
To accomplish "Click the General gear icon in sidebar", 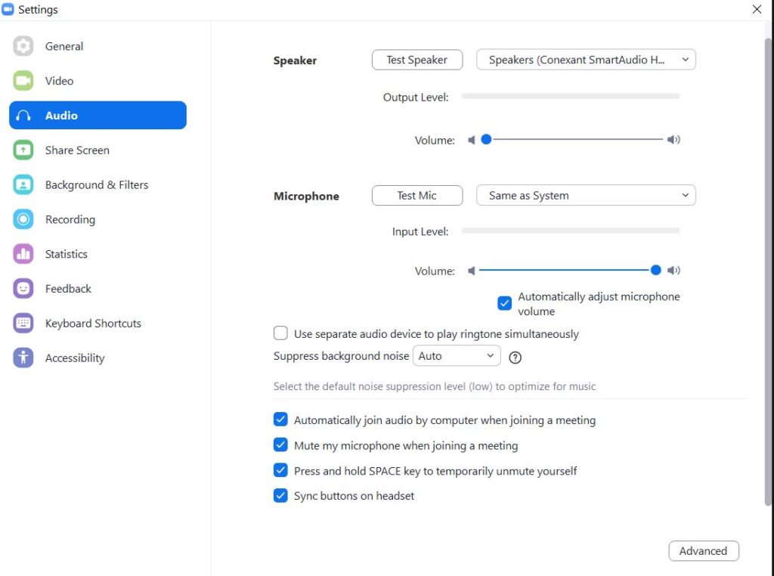I will pyautogui.click(x=23, y=46).
